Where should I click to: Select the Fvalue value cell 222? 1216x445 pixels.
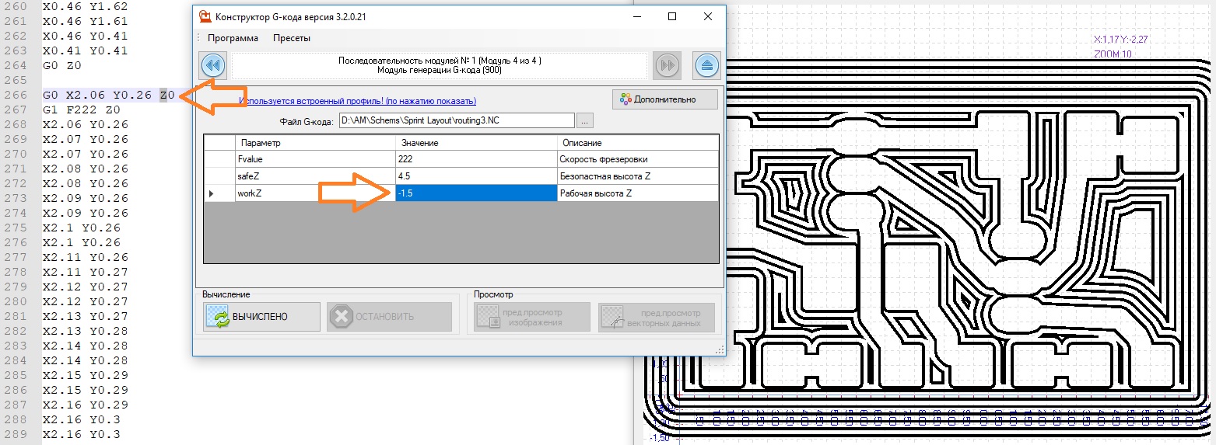tap(475, 158)
